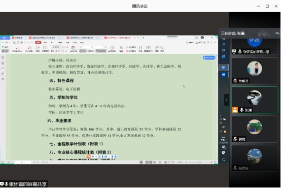
Task: Collapse the participant panel with the chevron arrow
Action: tap(226, 100)
